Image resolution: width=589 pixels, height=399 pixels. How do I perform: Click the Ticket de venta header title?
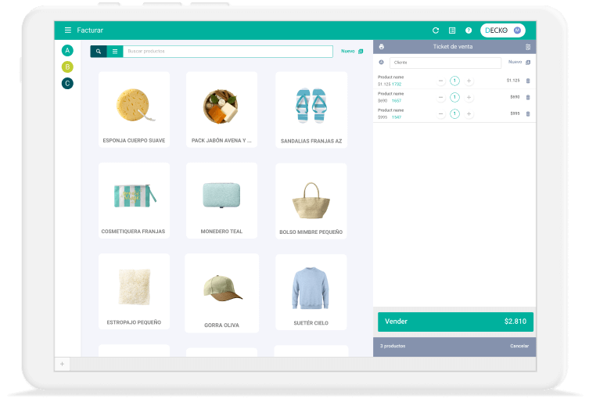coord(453,47)
